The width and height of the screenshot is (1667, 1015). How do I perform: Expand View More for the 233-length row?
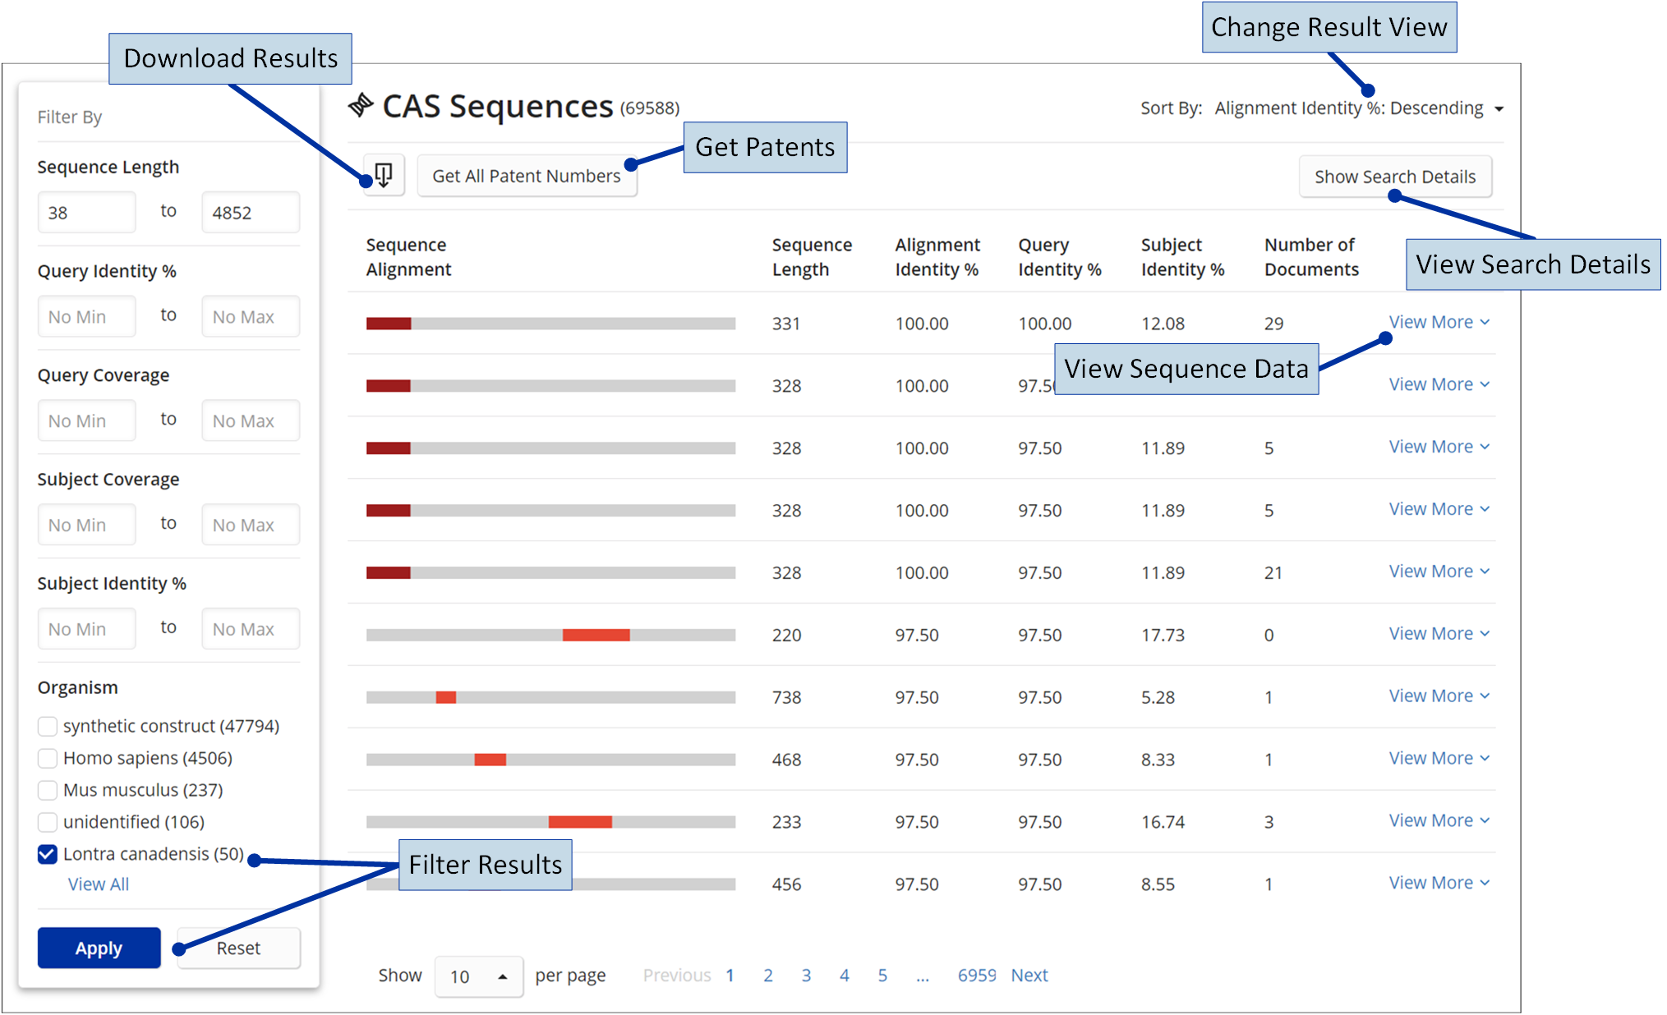1439,820
